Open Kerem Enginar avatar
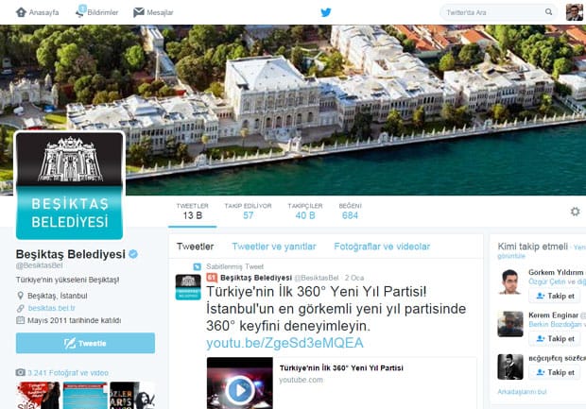Screen dimensions: 586x409 click(510, 324)
